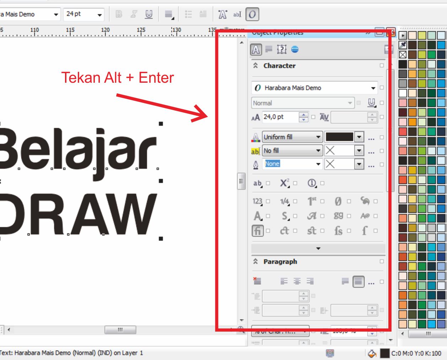Enable the fi standard ligatures icon

[x=258, y=231]
